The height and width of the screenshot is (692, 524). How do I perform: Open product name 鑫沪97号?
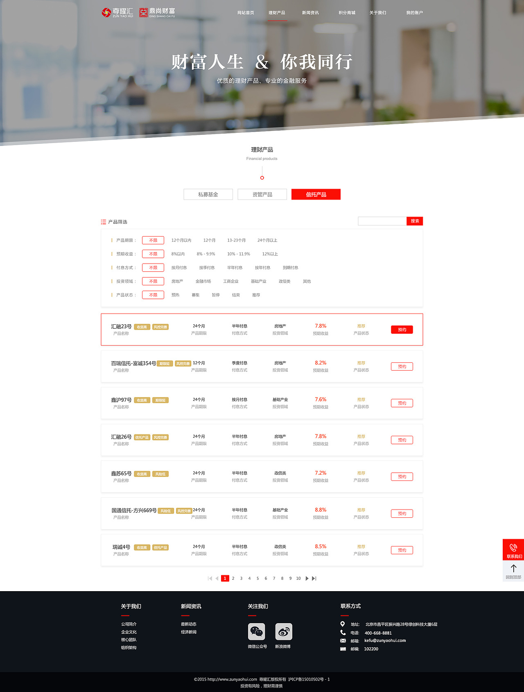tap(122, 400)
